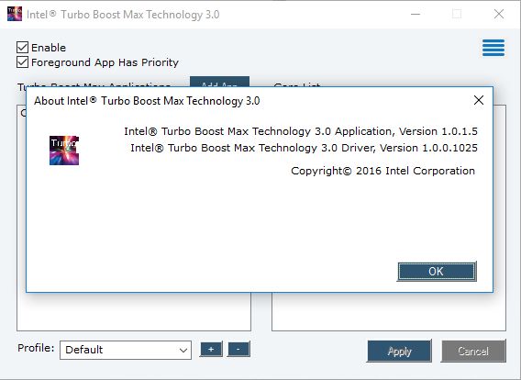The image size is (521, 380).
Task: Click inside the Core List panel
Action: pos(389,311)
